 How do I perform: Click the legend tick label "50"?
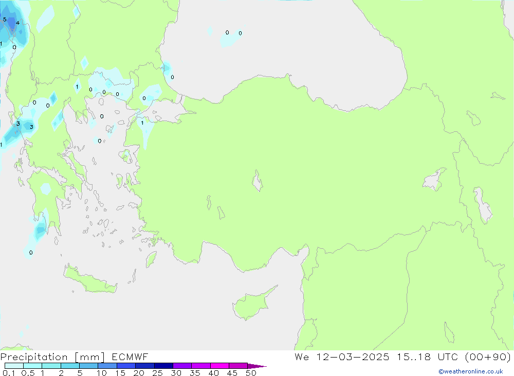click(251, 373)
